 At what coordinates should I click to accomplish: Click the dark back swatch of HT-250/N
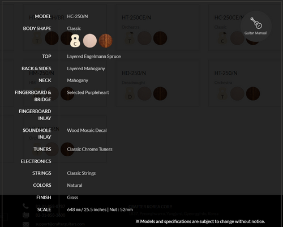tap(253, 93)
